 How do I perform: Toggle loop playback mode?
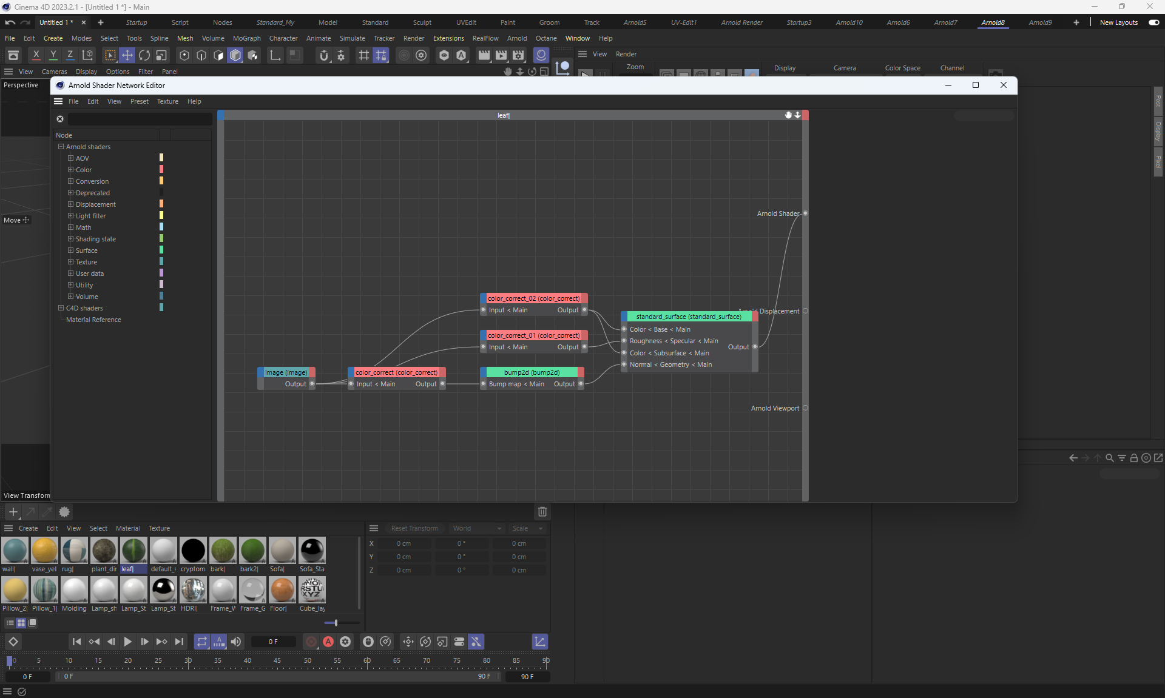[201, 642]
